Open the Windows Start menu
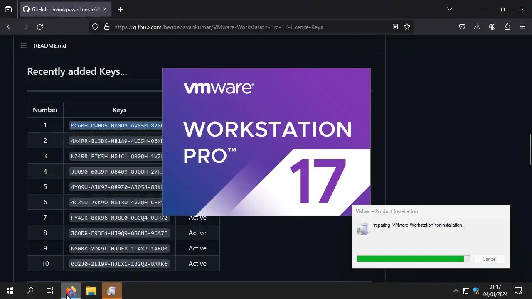 10,291
